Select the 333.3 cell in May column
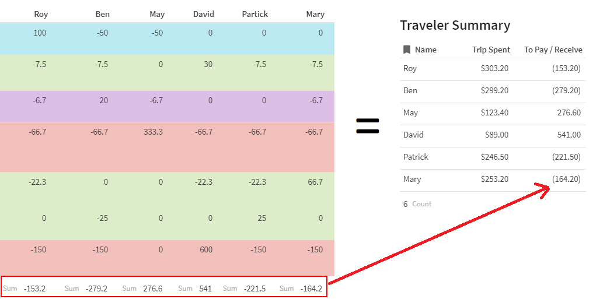 tap(154, 132)
